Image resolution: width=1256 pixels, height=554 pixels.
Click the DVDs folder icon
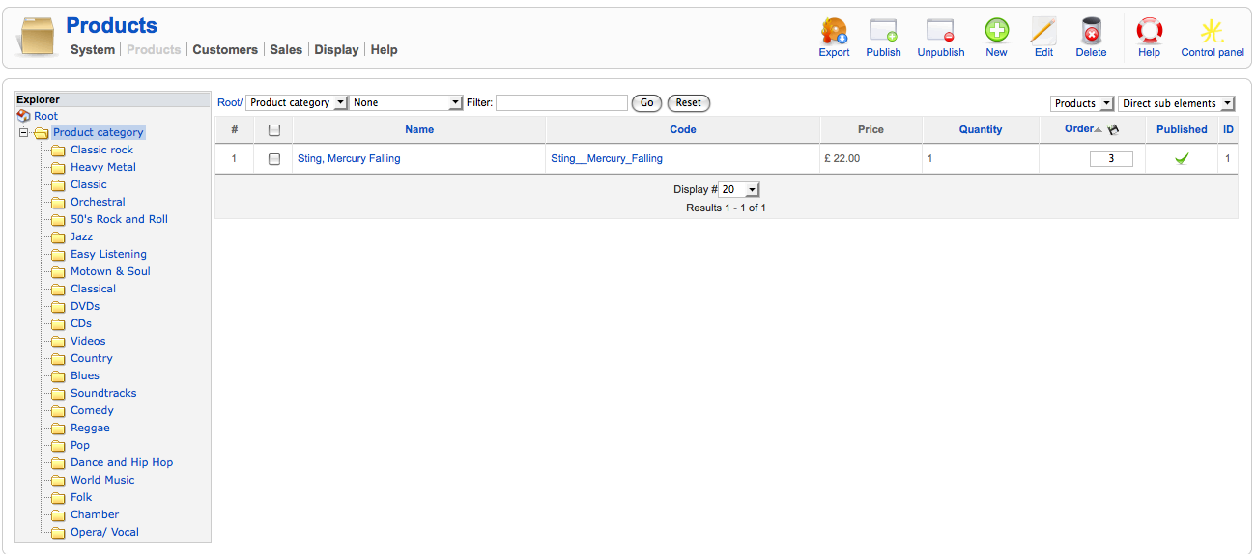click(58, 307)
